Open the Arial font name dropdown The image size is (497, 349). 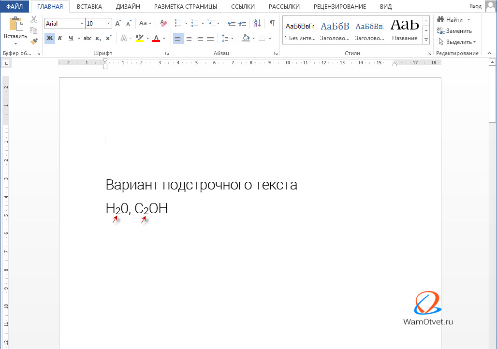point(81,23)
